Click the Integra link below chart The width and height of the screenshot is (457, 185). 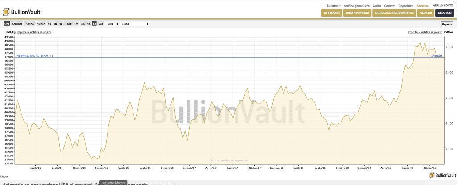click(x=4, y=176)
